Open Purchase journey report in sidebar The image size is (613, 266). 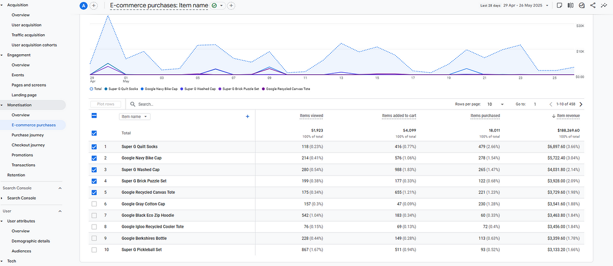[27, 135]
